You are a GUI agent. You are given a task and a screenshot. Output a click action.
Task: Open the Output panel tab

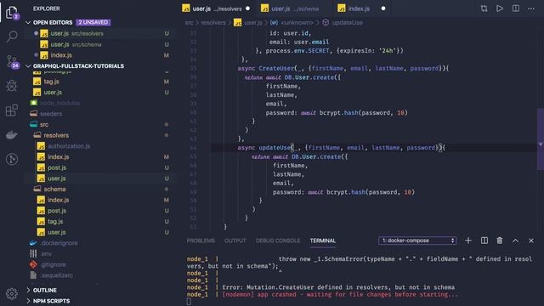[235, 241]
